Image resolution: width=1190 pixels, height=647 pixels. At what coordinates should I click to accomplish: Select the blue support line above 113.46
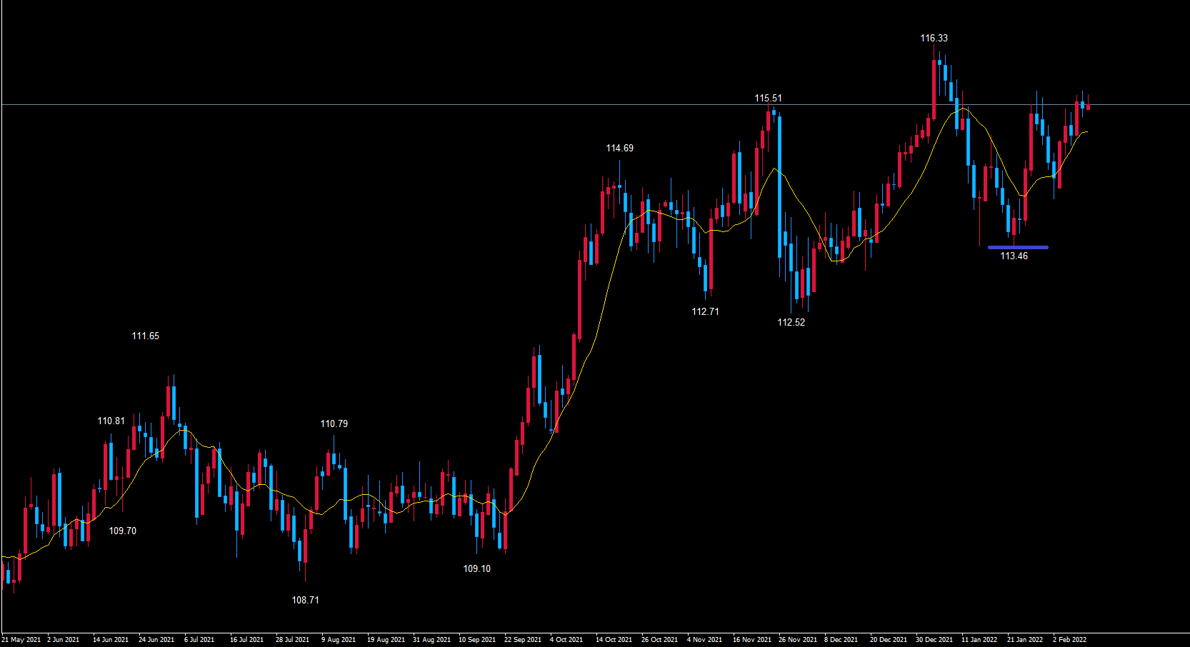1018,248
